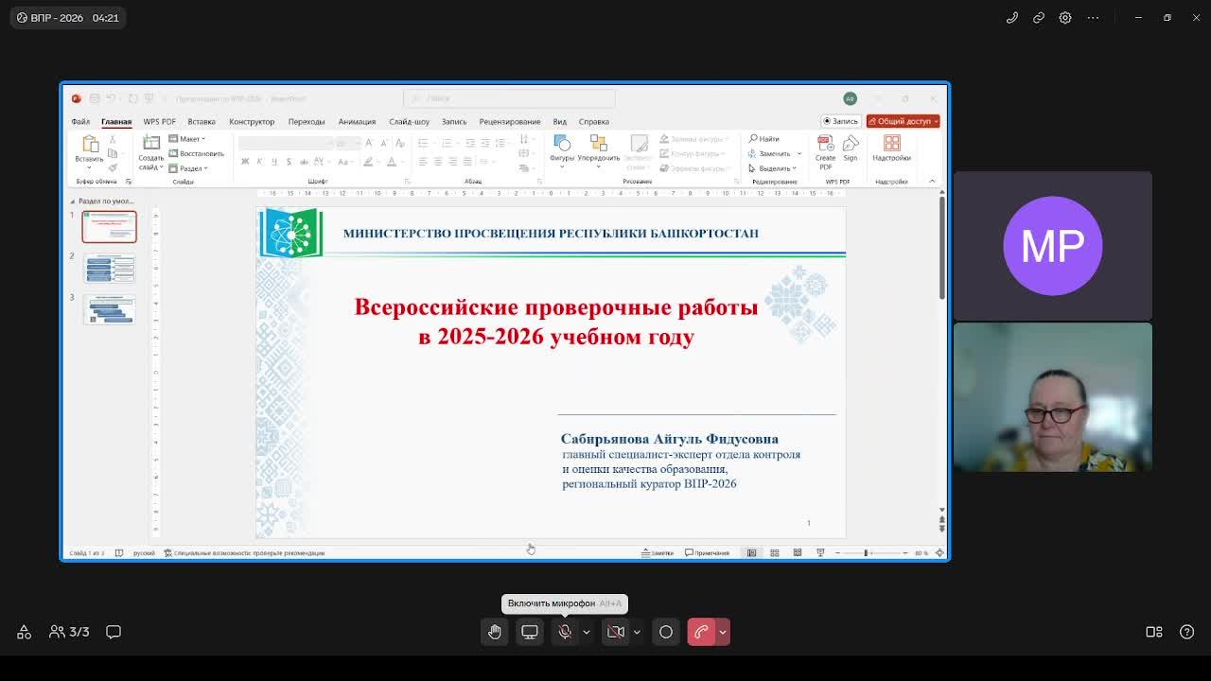Switch to slide sorter view
This screenshot has height=681, width=1211.
pos(774,552)
